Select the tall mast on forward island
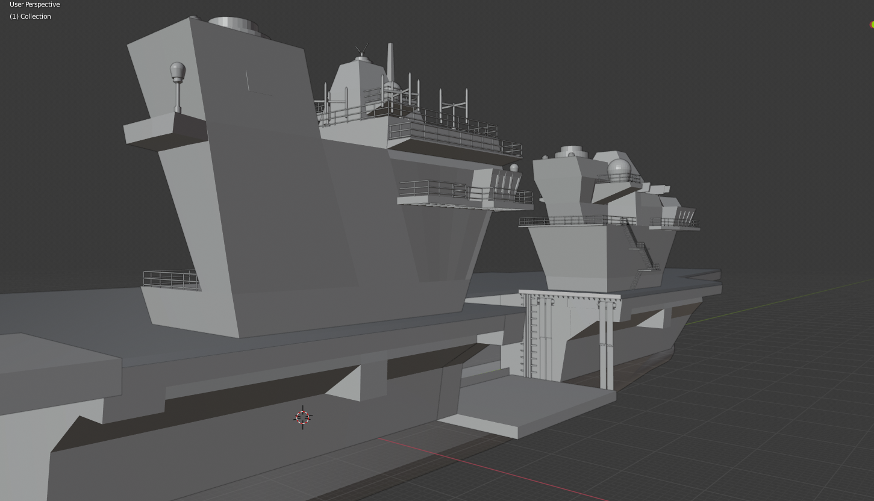The height and width of the screenshot is (501, 874). [x=390, y=63]
